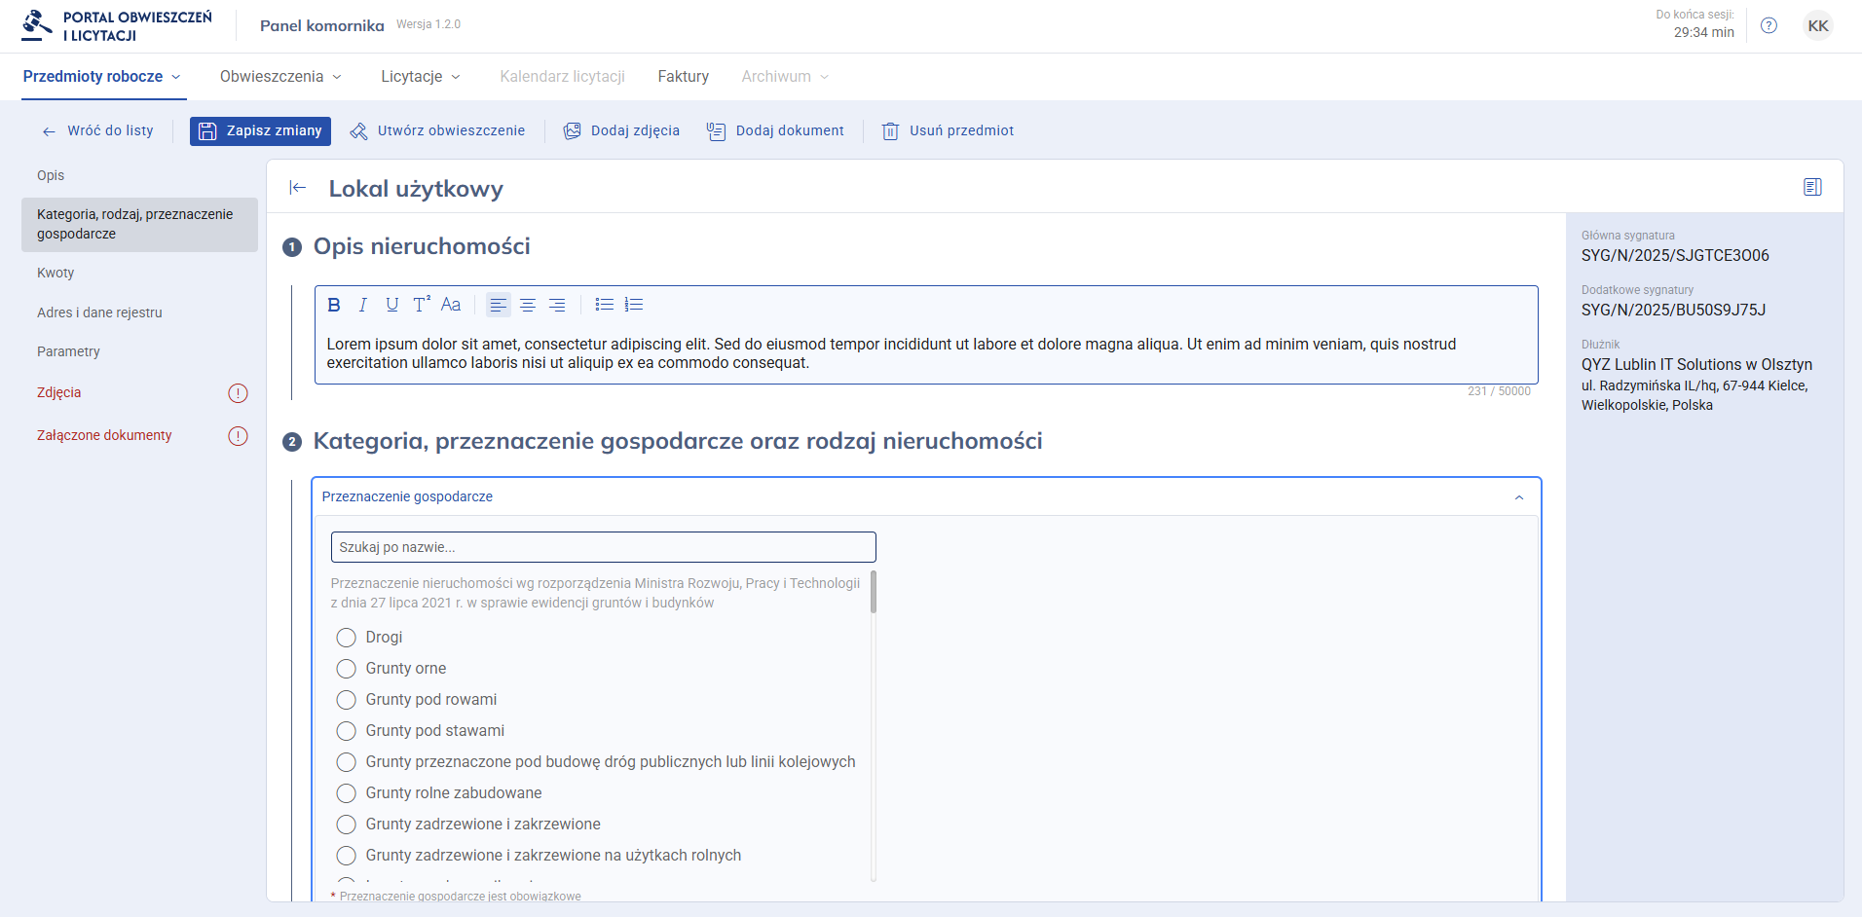The image size is (1862, 917).
Task: Underline the selected description text
Action: click(x=391, y=305)
